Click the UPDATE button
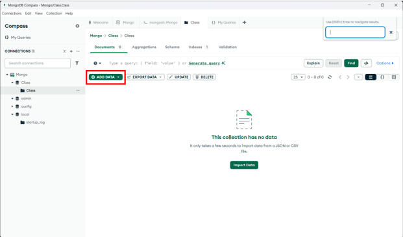This screenshot has height=237, width=403. pos(178,77)
